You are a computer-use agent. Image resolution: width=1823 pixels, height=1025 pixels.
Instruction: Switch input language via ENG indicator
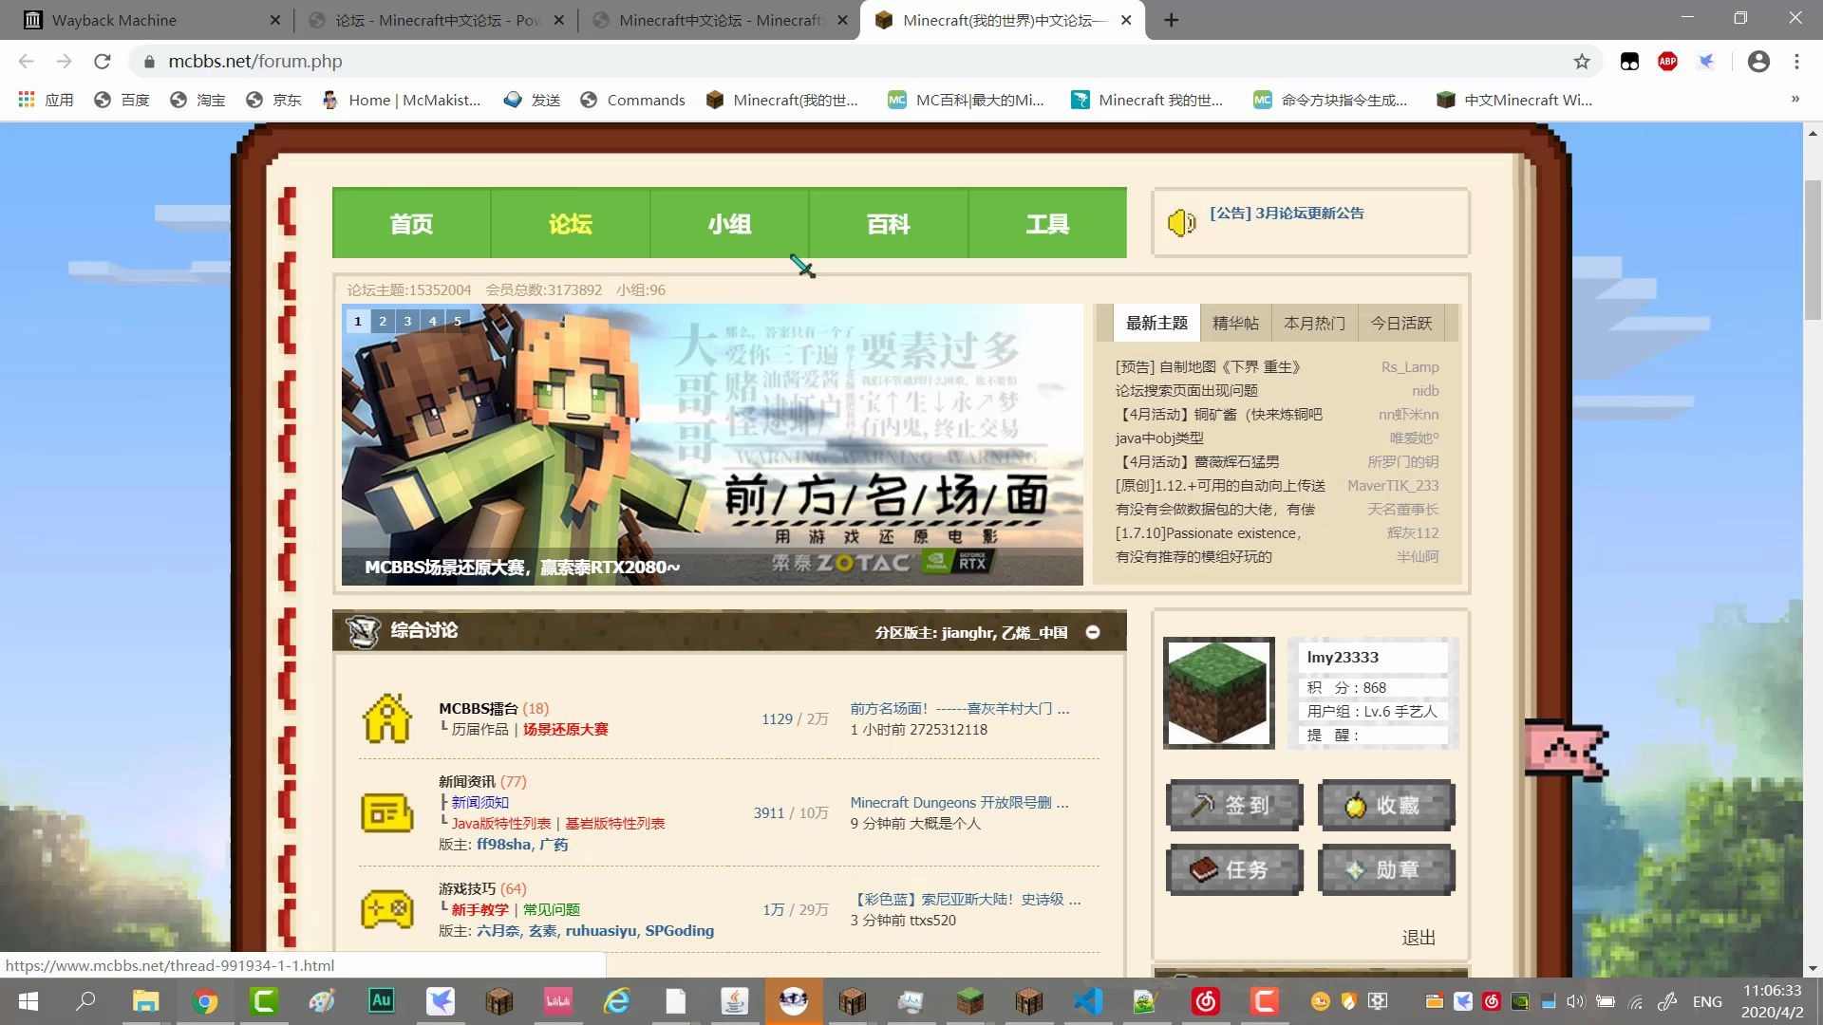(1707, 1001)
